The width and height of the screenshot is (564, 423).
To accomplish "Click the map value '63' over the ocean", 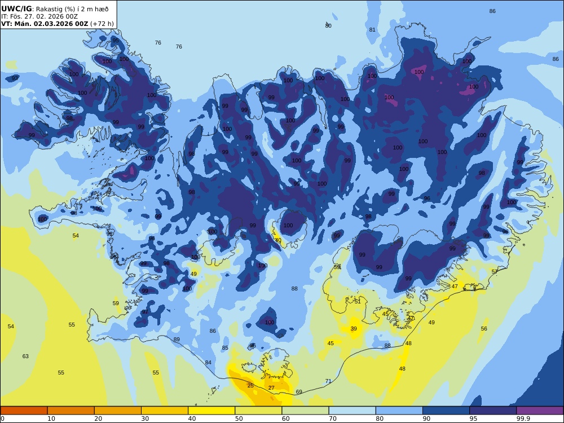I will [x=25, y=356].
